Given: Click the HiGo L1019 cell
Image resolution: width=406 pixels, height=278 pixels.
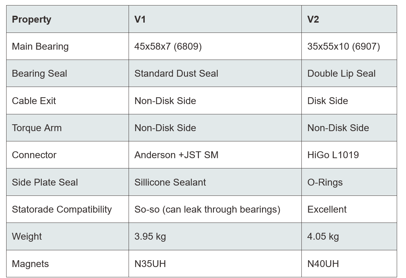Looking at the screenshot, I should click(x=333, y=155).
